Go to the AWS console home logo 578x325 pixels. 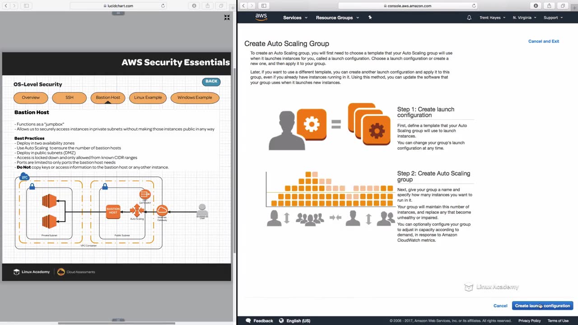pos(261,17)
